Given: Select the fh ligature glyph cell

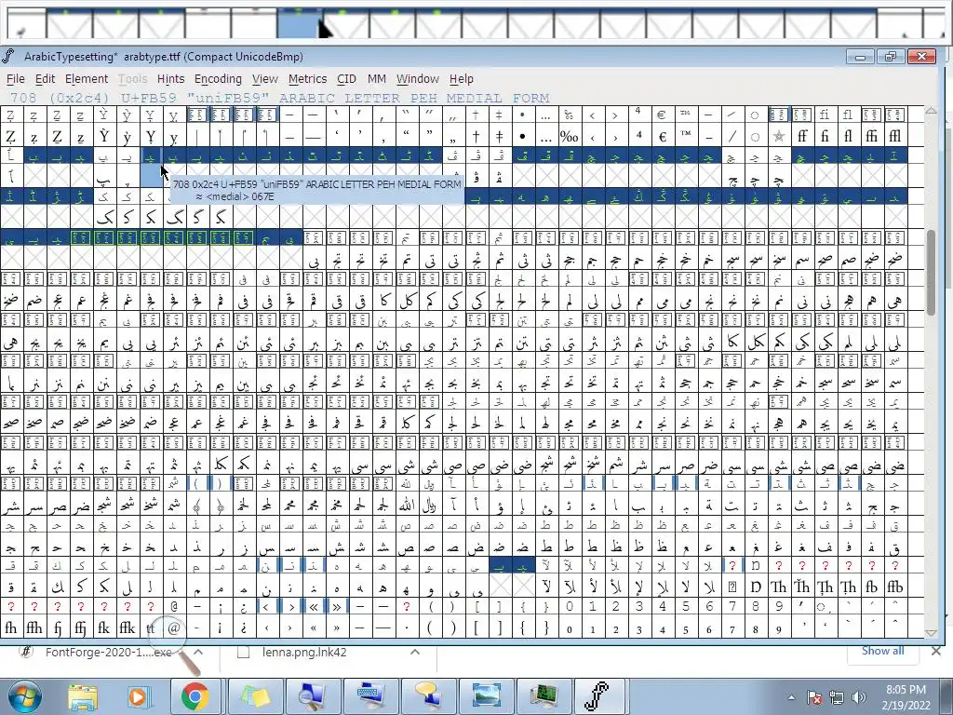Looking at the screenshot, I should pos(11,627).
